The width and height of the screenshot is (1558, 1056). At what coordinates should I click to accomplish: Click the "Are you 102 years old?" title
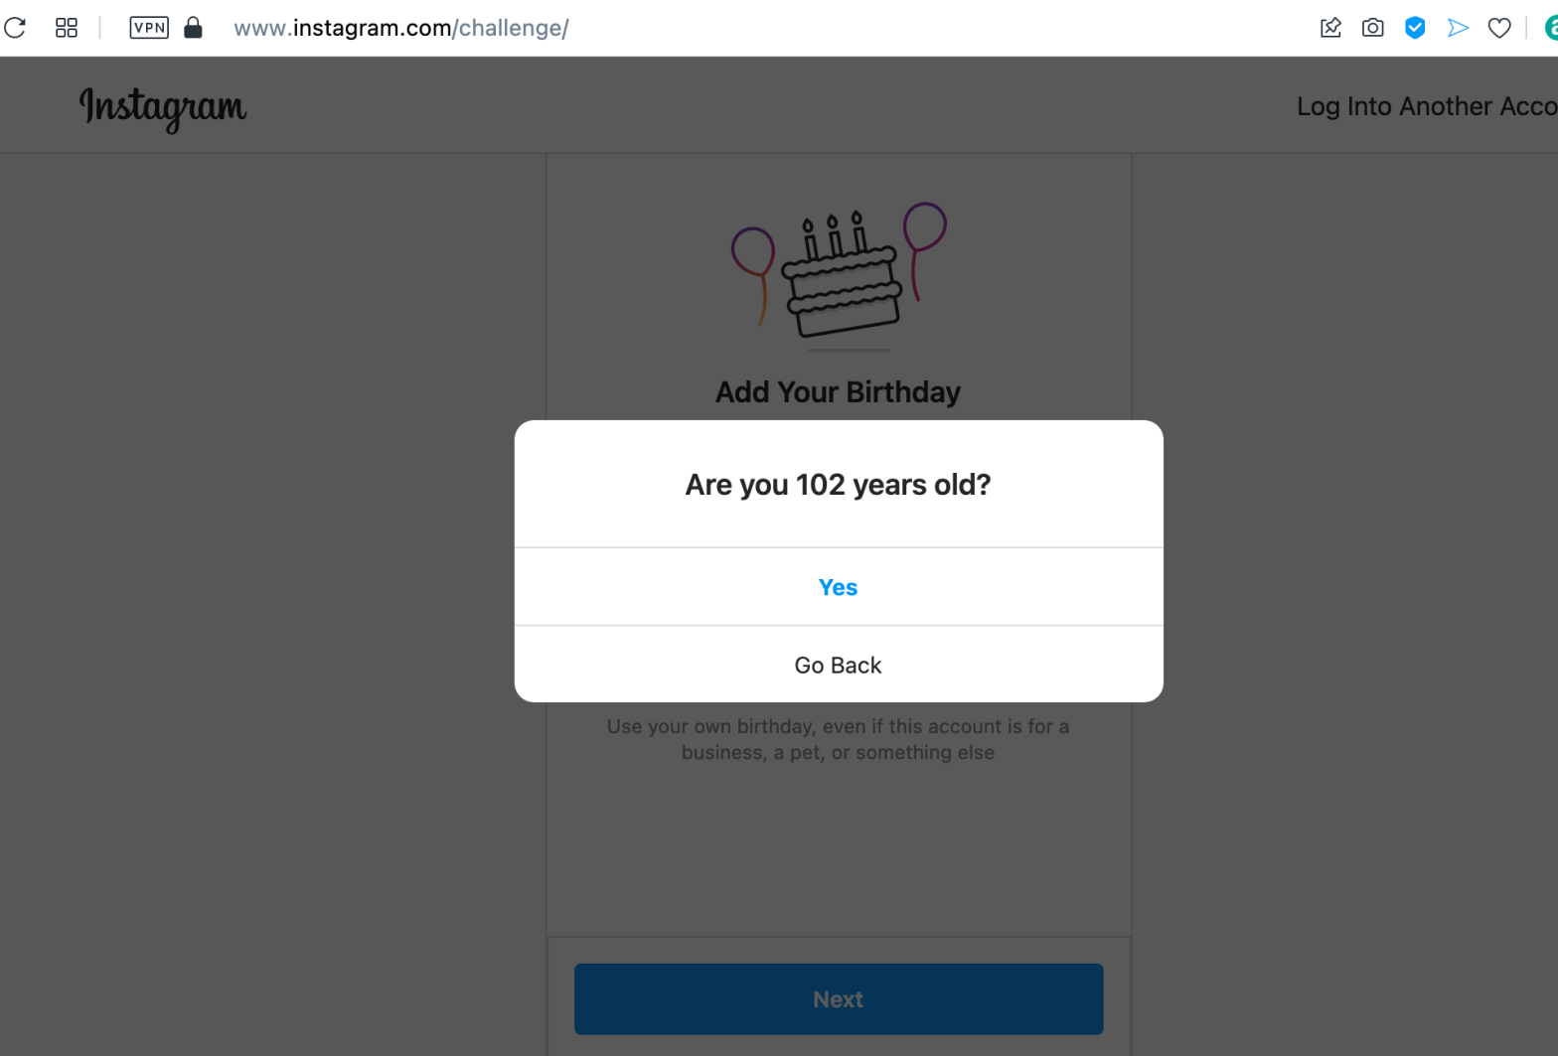[x=838, y=485]
